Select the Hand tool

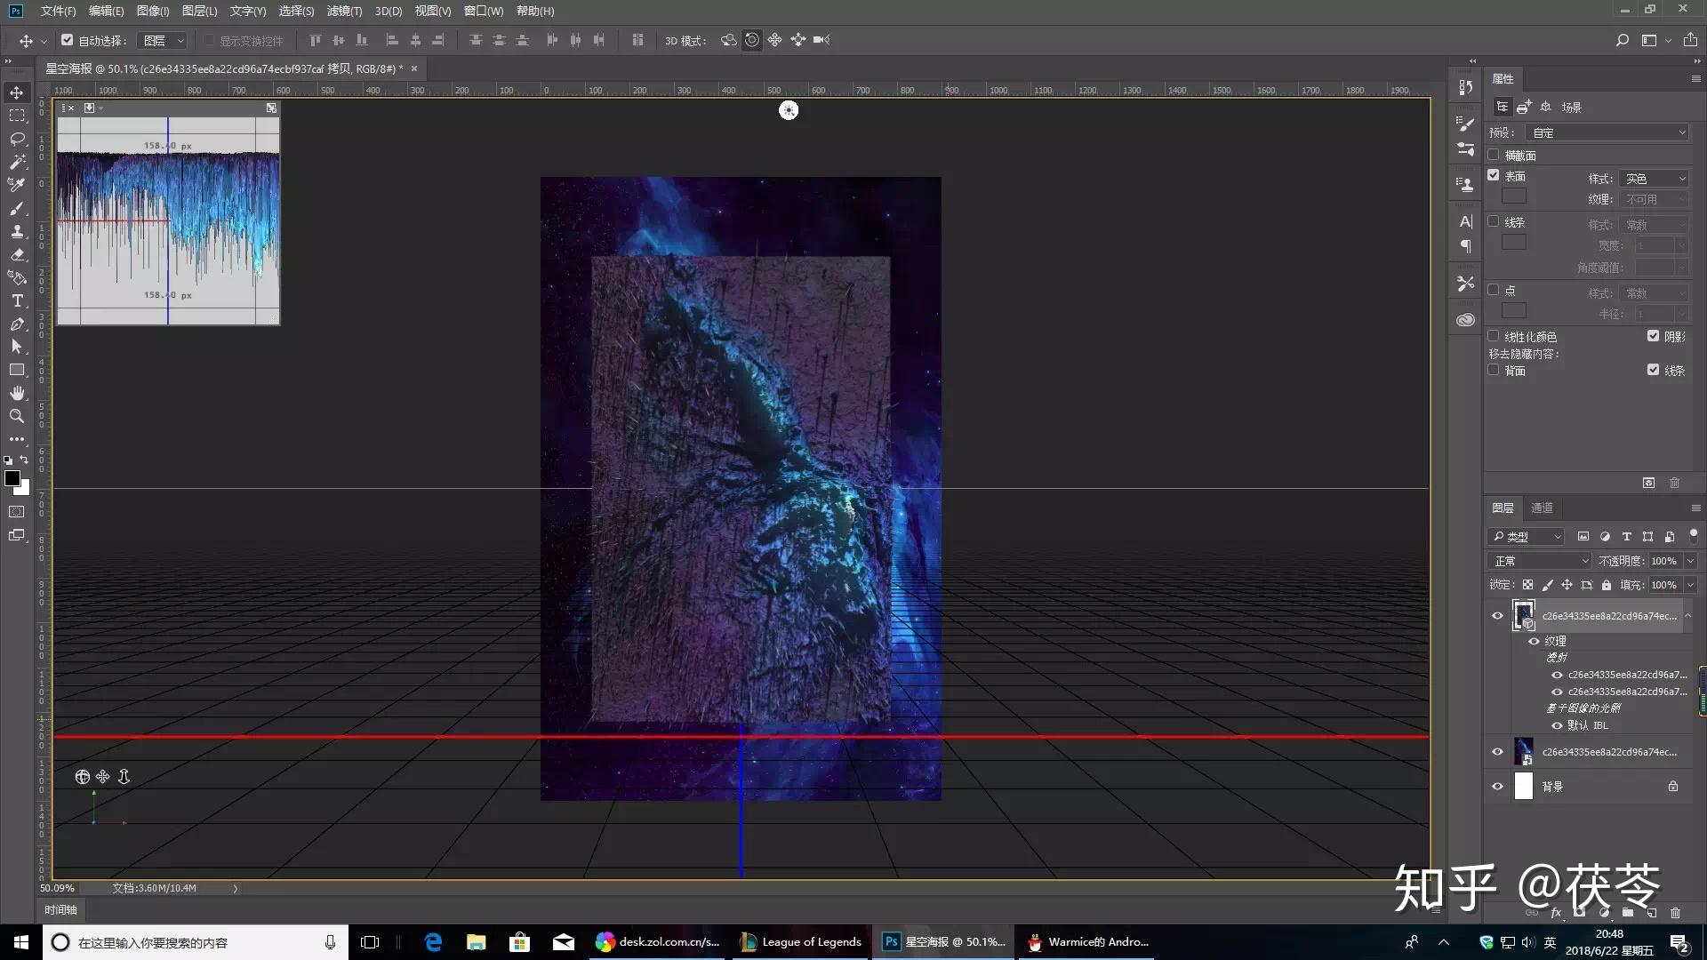(x=17, y=393)
